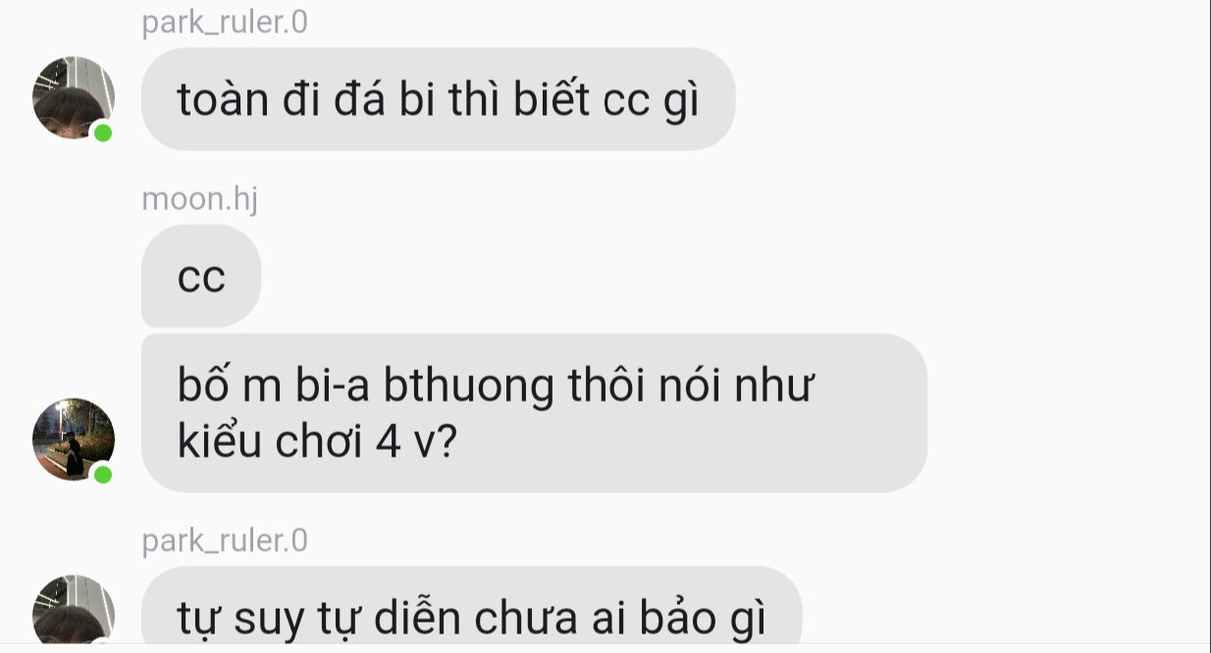The image size is (1211, 653).
Task: Click the green status dot on moon.hj avatar
Action: 103,474
